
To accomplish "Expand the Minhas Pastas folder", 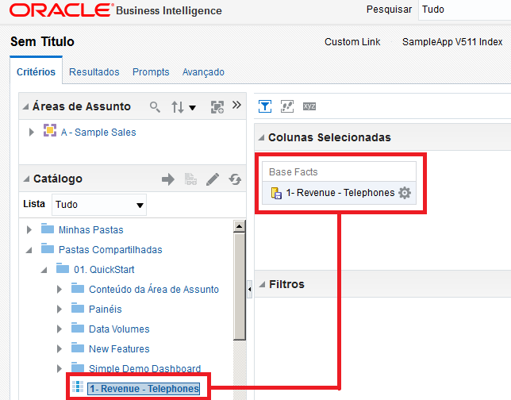I will [29, 230].
